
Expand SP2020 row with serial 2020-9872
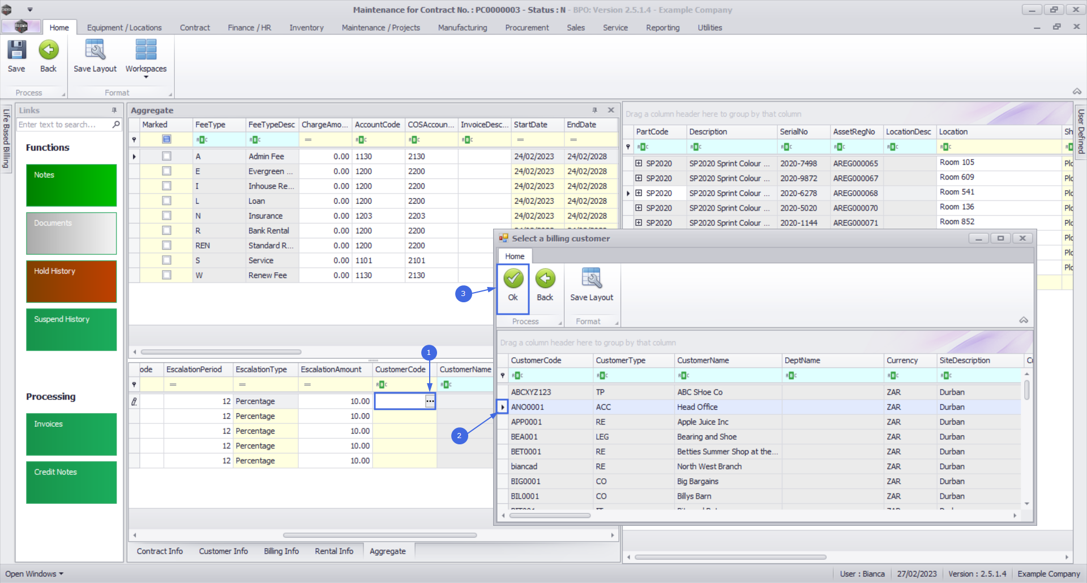coord(639,178)
